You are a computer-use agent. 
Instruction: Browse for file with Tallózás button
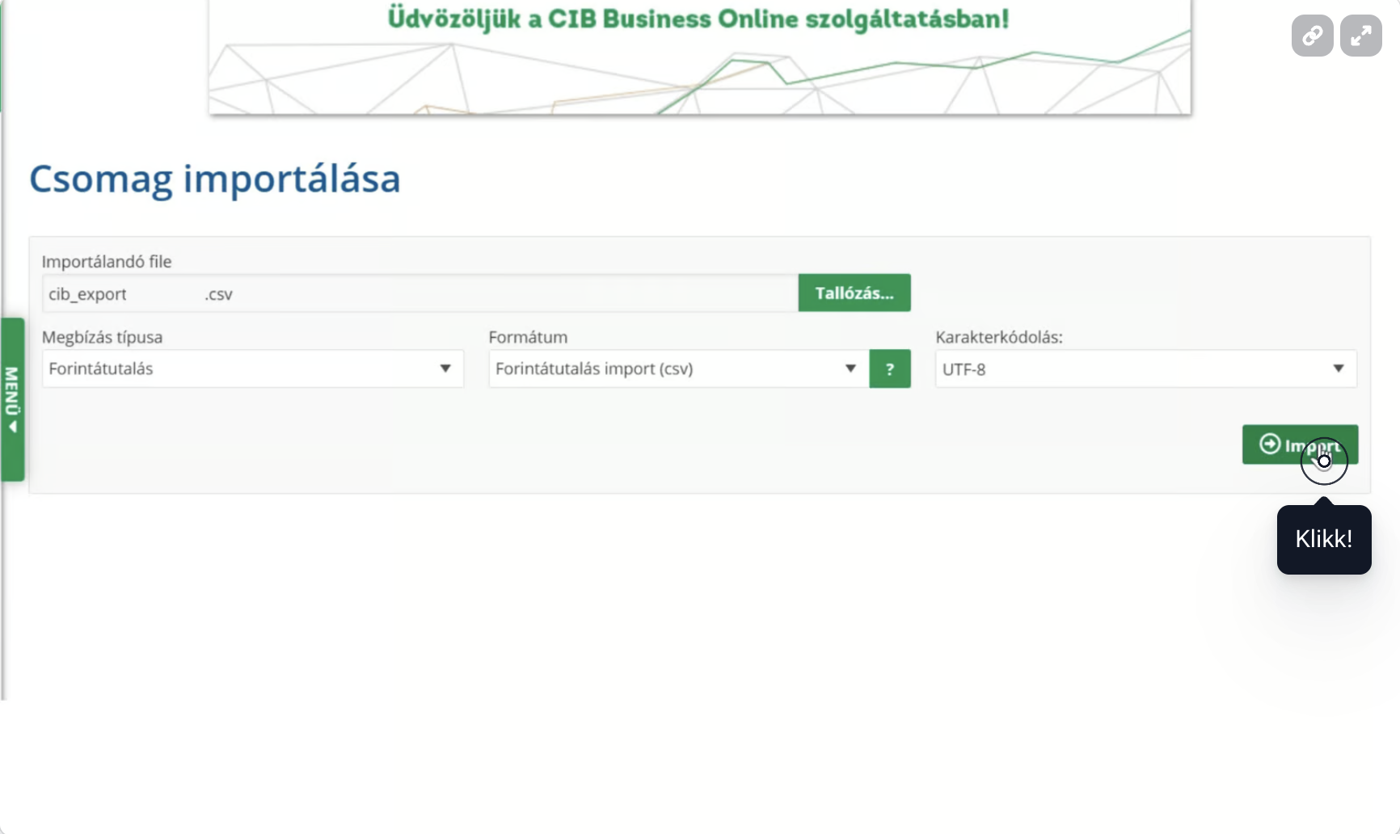[854, 293]
